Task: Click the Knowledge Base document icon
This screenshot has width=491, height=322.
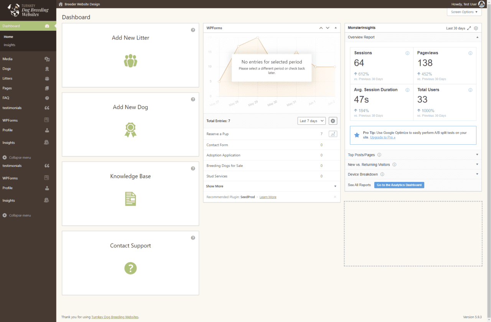Action: [x=130, y=199]
